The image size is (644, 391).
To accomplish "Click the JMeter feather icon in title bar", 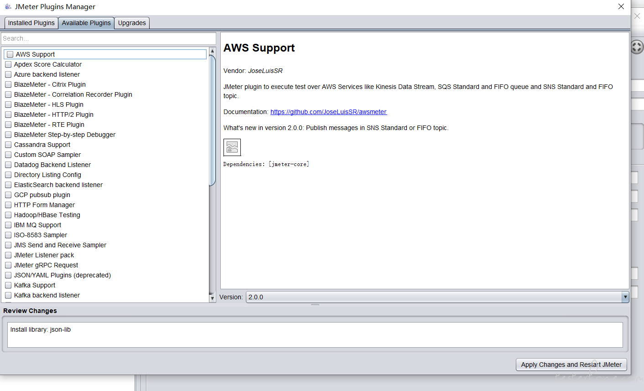I will (8, 6).
